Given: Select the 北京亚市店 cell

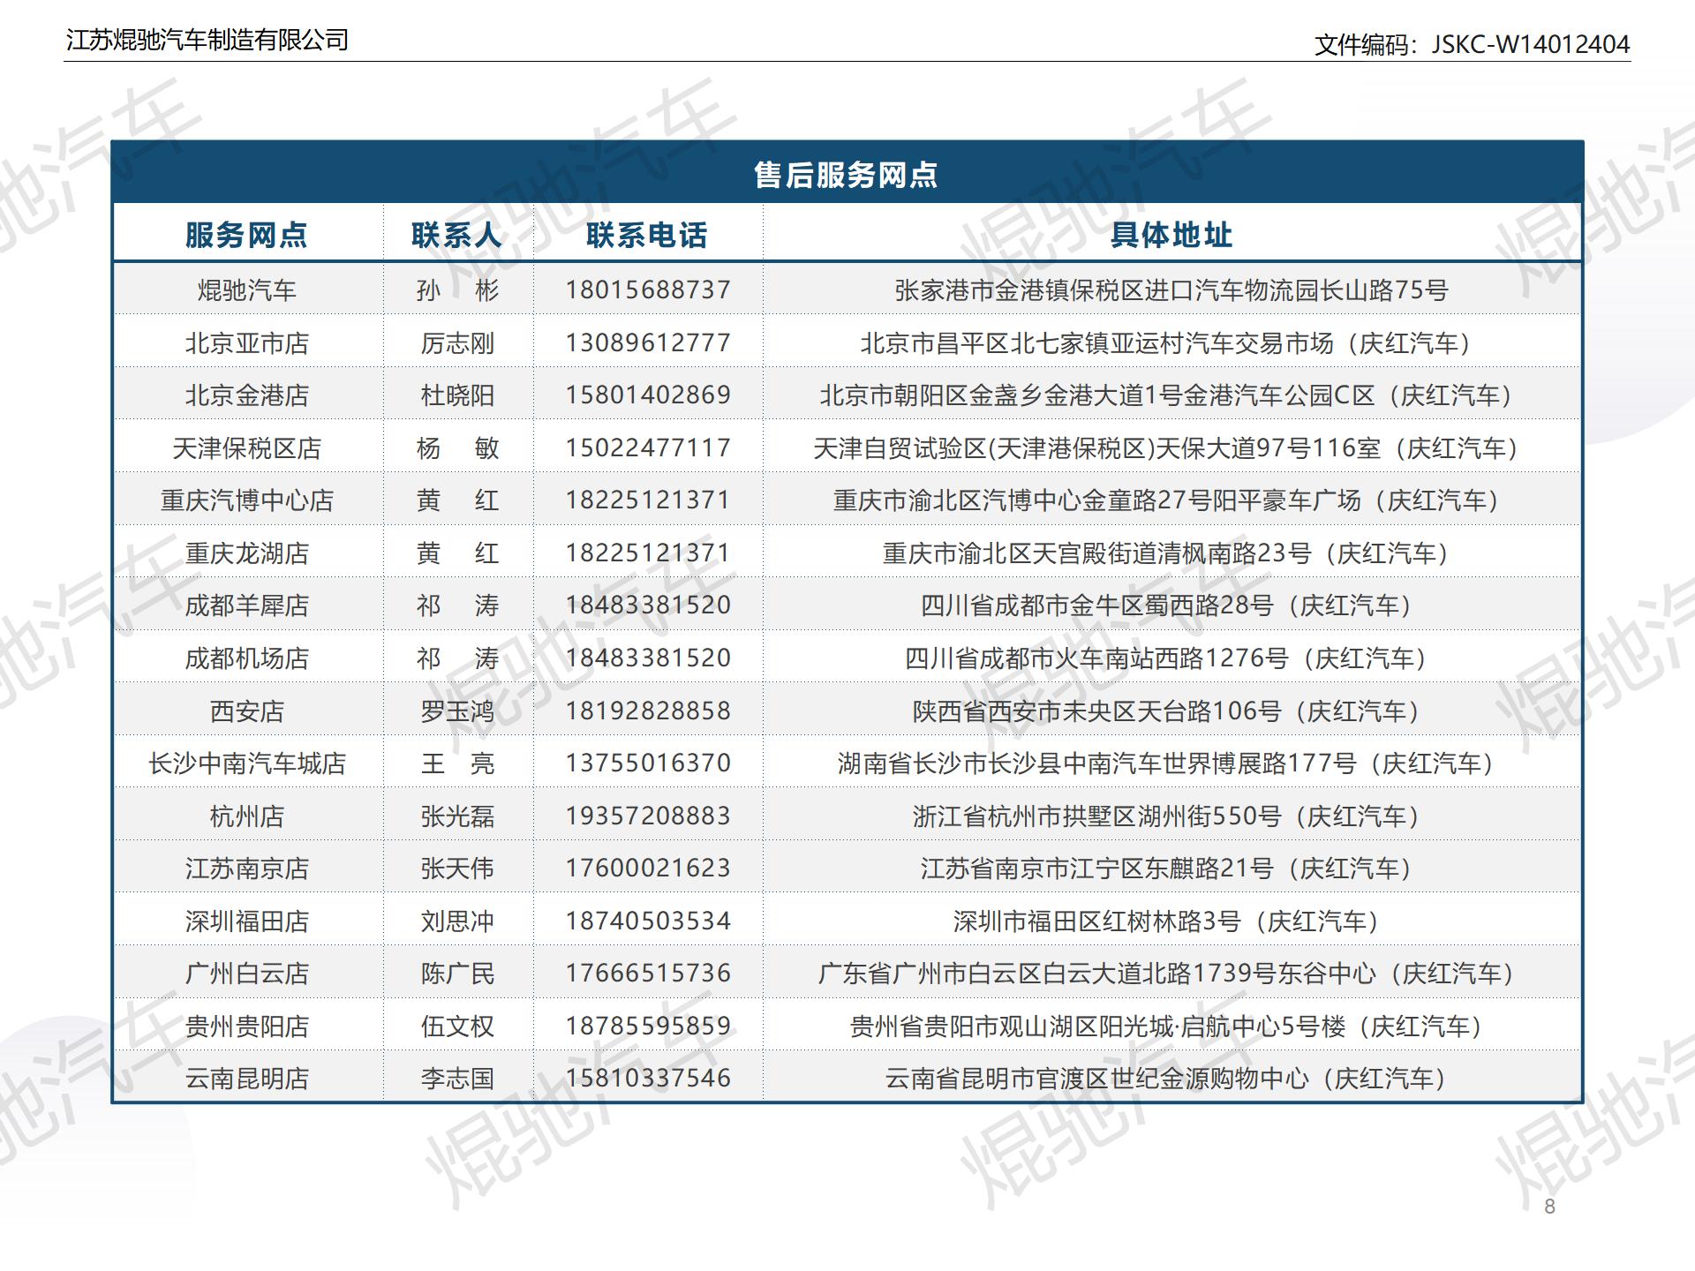Looking at the screenshot, I should click(x=247, y=342).
